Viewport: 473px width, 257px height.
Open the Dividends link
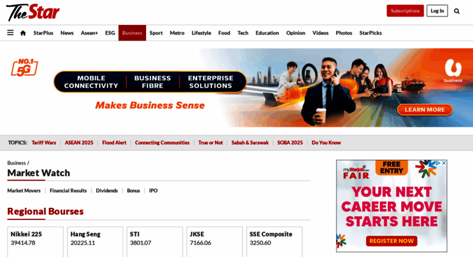click(x=107, y=191)
